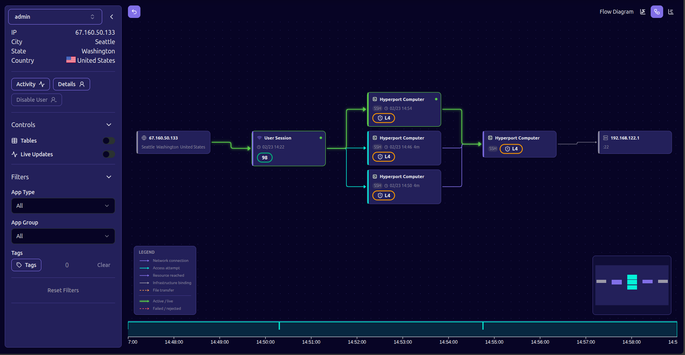The height and width of the screenshot is (355, 685).
Task: Collapse the left sidebar using the chevron arrow
Action: [x=111, y=17]
